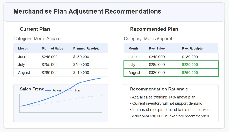Click the Rec. Receipts column header
This screenshot has width=229, height=132.
(x=192, y=49)
